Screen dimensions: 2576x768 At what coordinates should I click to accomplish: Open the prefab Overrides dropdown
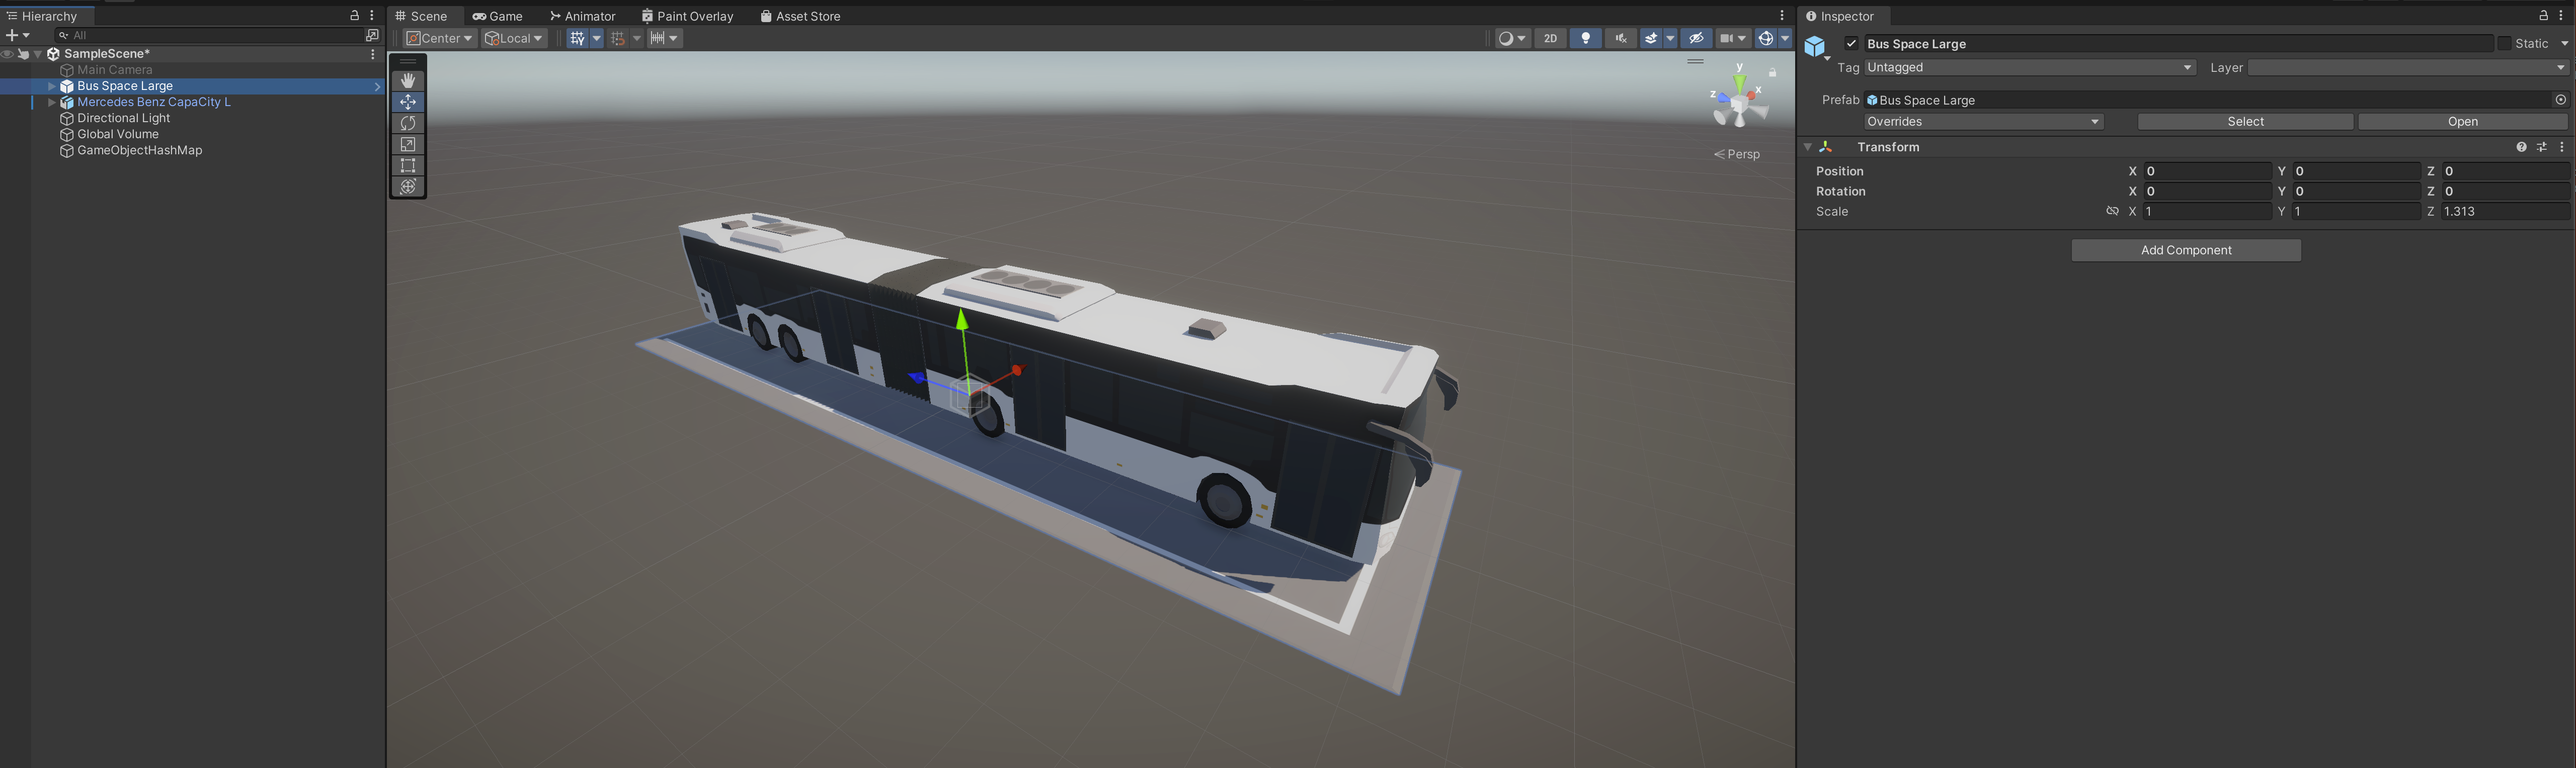pyautogui.click(x=1983, y=122)
